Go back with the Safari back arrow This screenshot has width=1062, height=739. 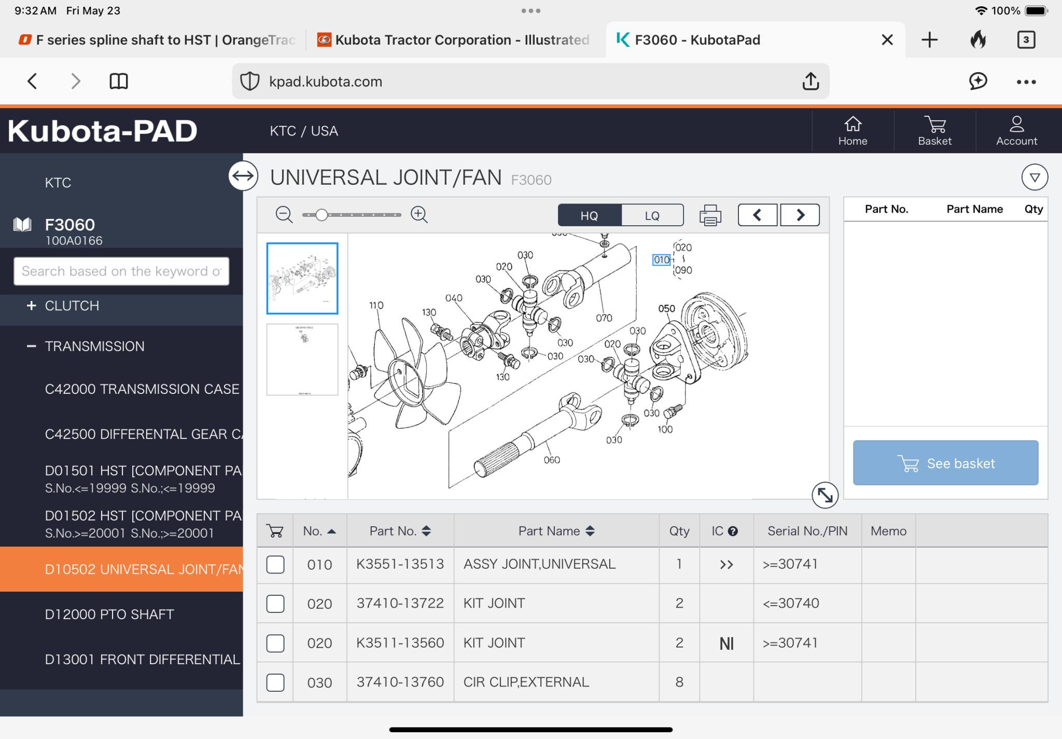click(32, 81)
